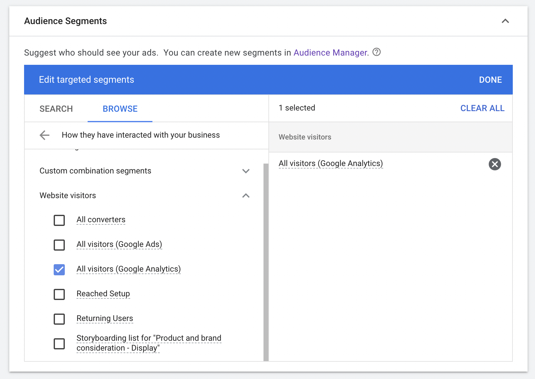
Task: Click the Reached Setup label
Action: coord(103,294)
